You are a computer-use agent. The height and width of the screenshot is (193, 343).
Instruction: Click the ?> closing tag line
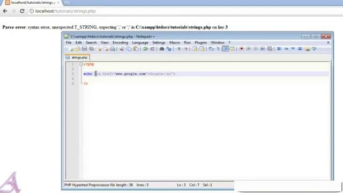pos(86,84)
